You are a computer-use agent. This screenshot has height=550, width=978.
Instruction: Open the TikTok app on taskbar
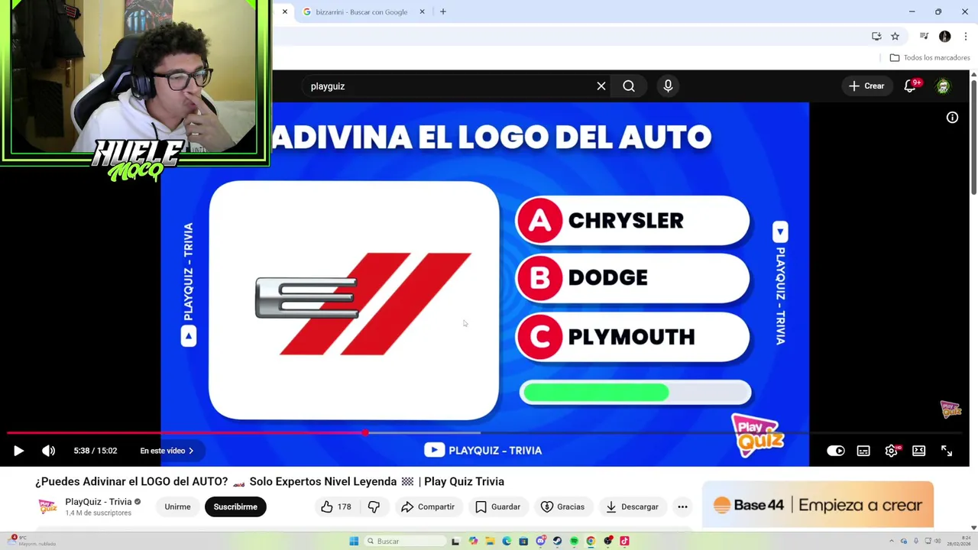(x=624, y=541)
